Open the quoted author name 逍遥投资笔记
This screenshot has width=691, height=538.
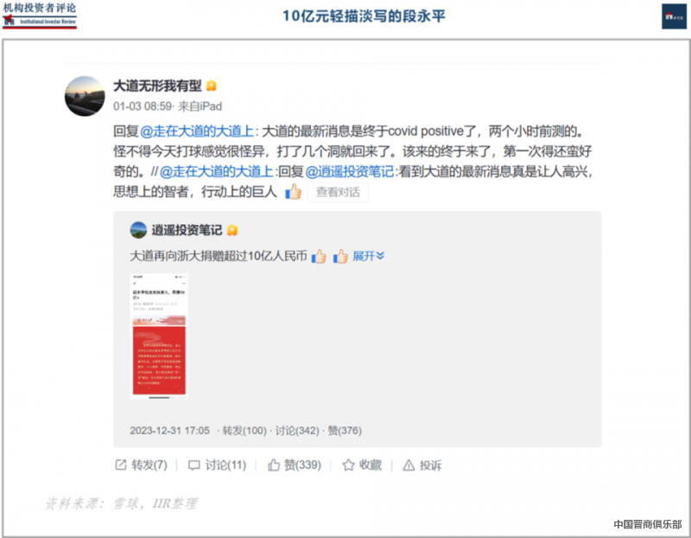coord(187,230)
